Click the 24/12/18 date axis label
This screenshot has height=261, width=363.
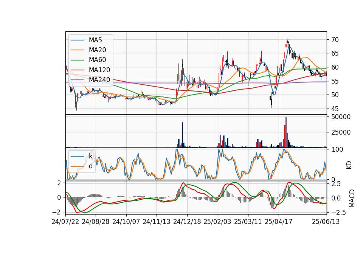187,222
